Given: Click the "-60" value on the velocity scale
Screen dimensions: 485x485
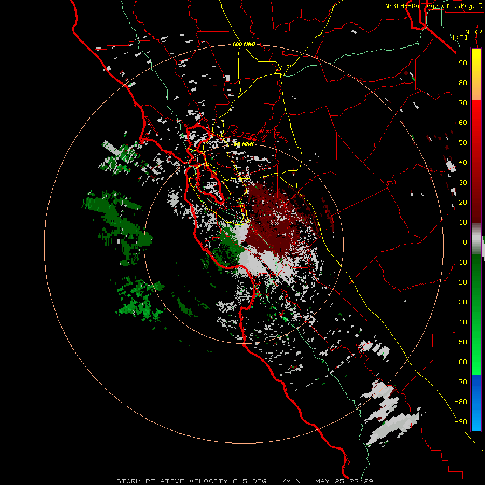Looking at the screenshot, I should (x=461, y=362).
